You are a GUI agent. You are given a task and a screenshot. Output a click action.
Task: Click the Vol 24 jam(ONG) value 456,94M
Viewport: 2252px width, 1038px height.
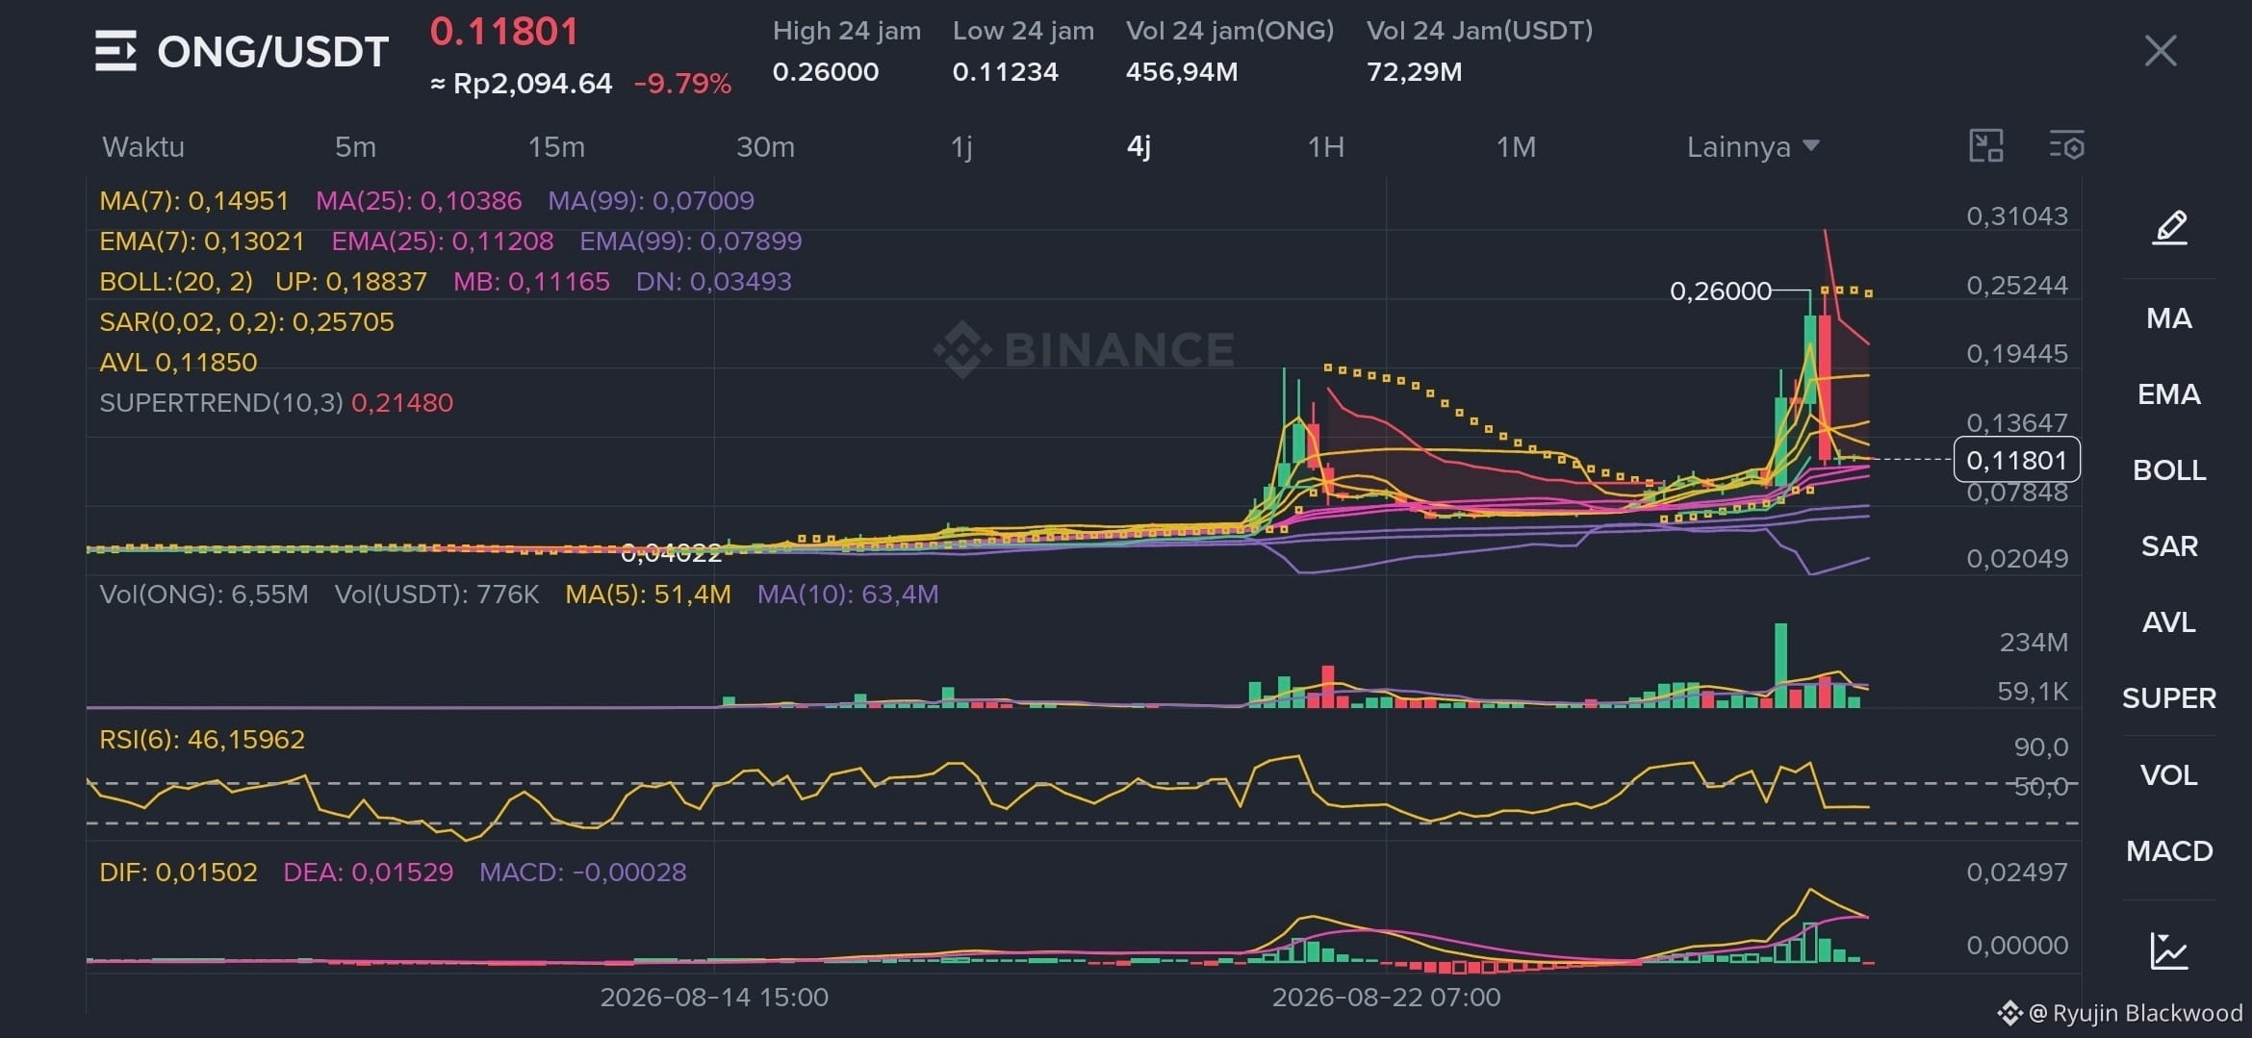coord(1182,72)
